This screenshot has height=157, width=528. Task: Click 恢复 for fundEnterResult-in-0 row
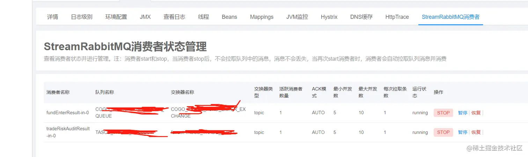(x=476, y=113)
